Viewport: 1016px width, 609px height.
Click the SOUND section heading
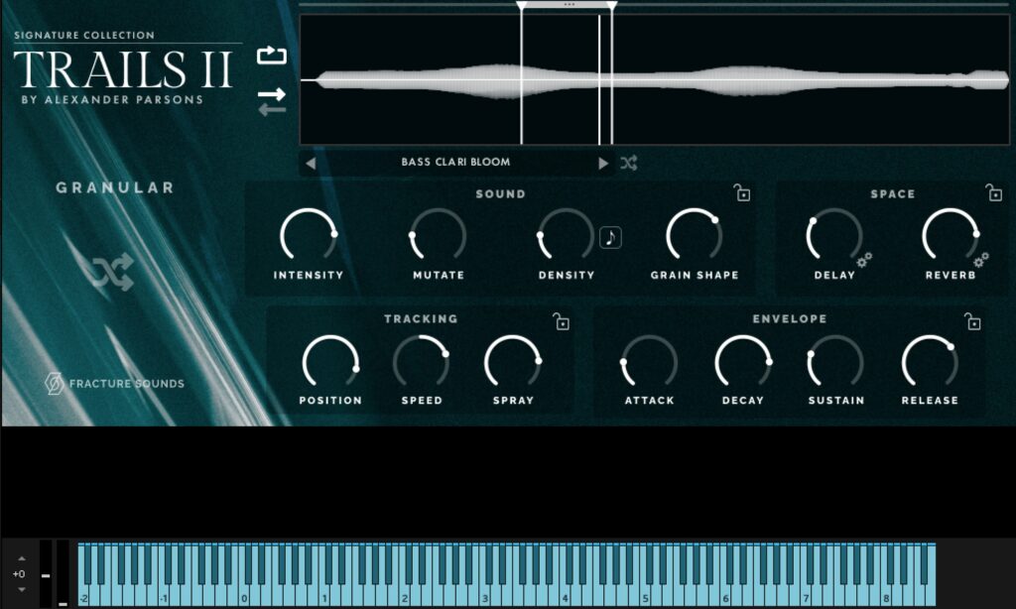[x=500, y=193]
